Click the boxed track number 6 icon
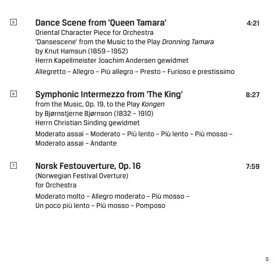This screenshot has width=275, height=267. click(x=13, y=94)
